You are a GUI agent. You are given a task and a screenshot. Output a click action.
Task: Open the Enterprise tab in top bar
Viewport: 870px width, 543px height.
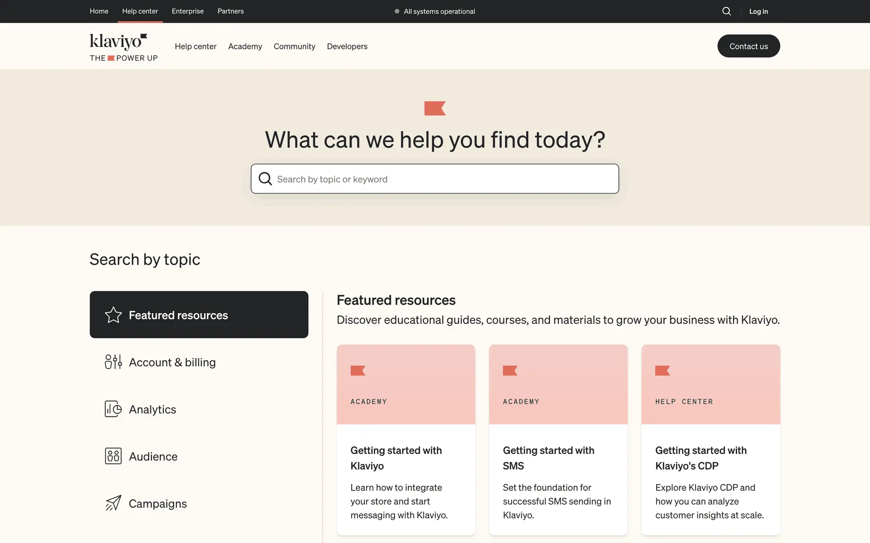[x=188, y=11]
